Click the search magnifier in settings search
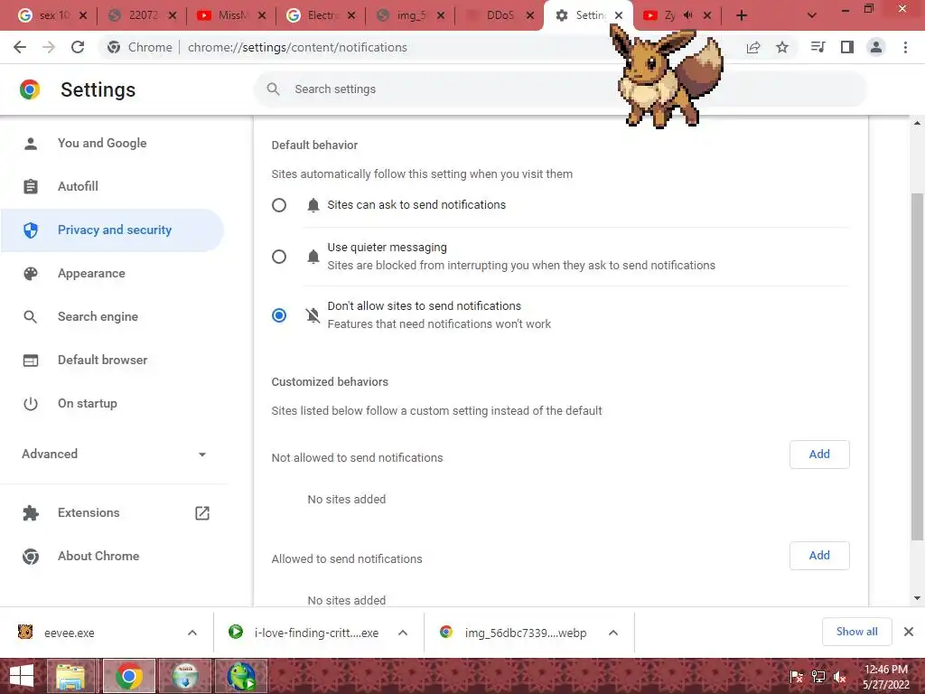Image resolution: width=925 pixels, height=694 pixels. tap(273, 89)
